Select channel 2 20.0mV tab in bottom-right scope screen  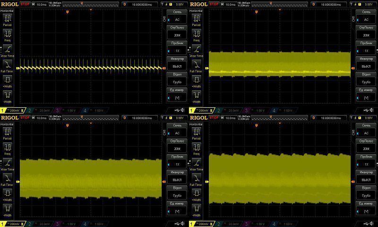pyautogui.click(x=229, y=224)
